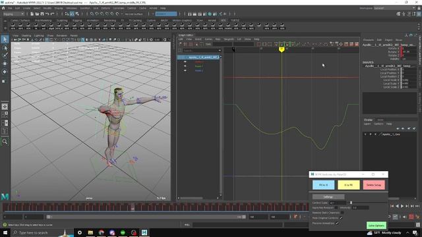Screen dimensions: 422x237
Task: Open the Curves menu in Graph Editor
Action: (x=208, y=39)
